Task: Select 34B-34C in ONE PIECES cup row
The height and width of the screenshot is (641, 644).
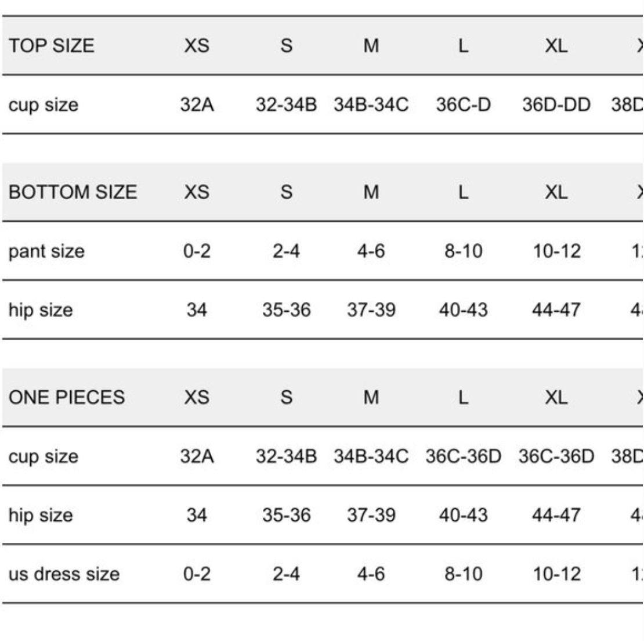Action: [x=371, y=456]
